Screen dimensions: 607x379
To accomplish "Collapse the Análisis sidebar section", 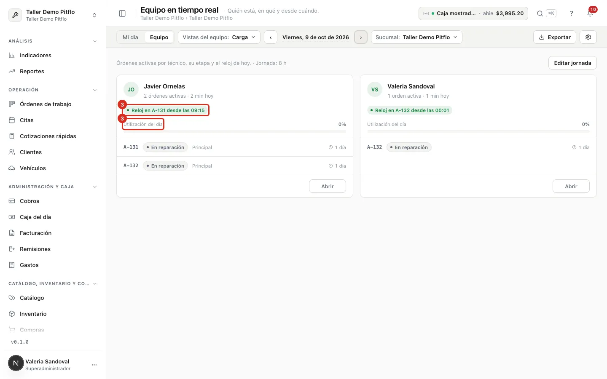I will point(95,41).
